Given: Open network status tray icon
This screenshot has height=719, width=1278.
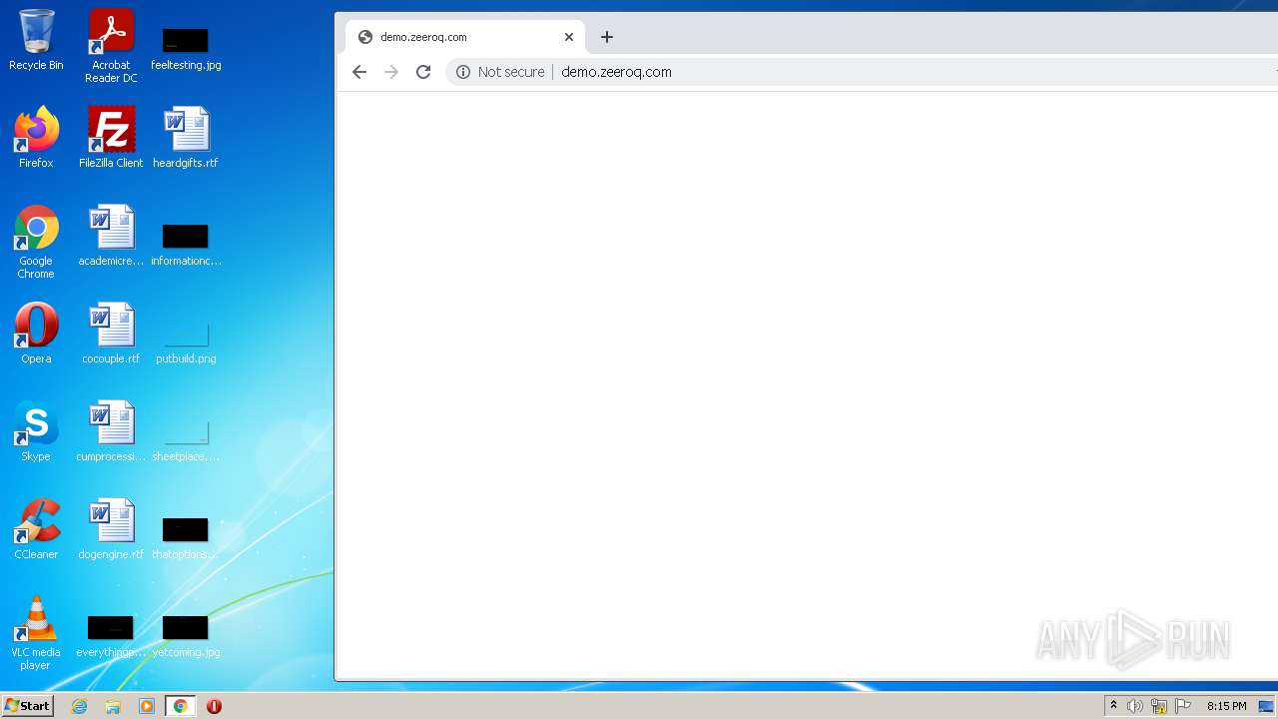Looking at the screenshot, I should (x=1158, y=706).
